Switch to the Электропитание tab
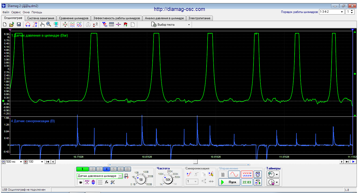Viewport: 360px width, 193px height. (200, 18)
